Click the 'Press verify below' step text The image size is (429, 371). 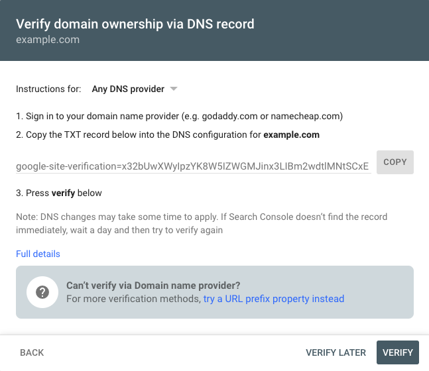click(x=59, y=193)
